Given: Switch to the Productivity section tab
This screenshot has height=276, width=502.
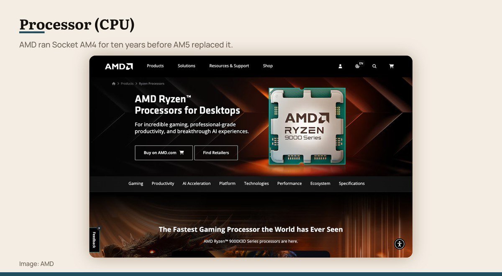Looking at the screenshot, I should 163,184.
